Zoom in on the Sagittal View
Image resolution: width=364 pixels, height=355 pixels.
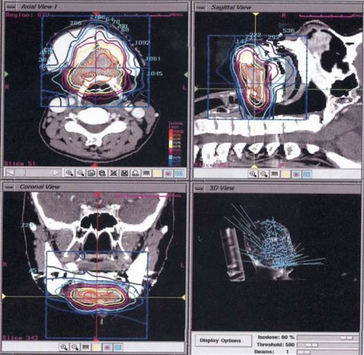(x=253, y=174)
